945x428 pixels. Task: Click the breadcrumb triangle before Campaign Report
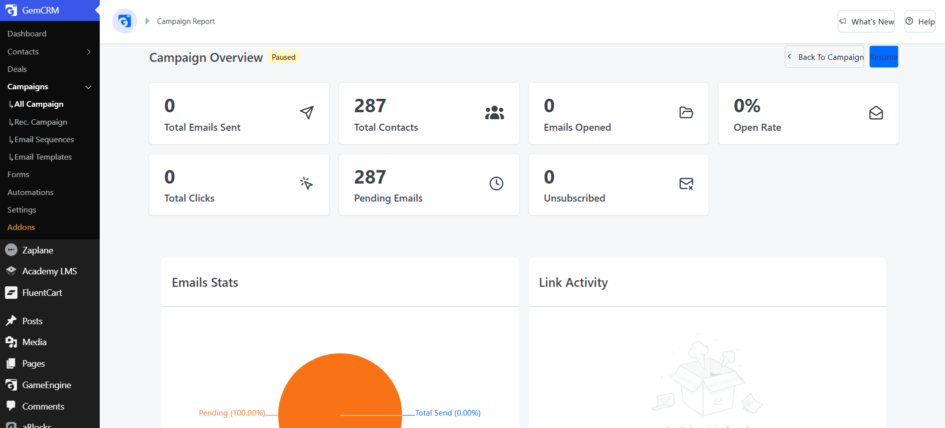147,21
